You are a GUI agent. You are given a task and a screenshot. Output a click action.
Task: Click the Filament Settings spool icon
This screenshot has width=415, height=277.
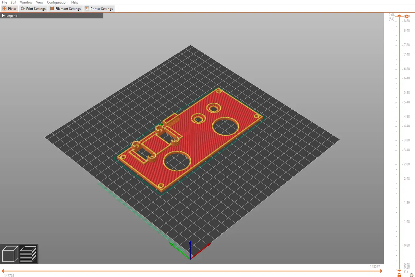pyautogui.click(x=52, y=9)
